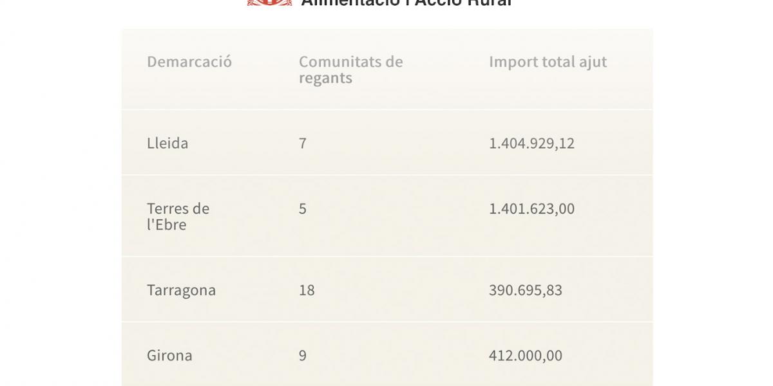Click the 'Alimentació i Acció Rural' header text
Viewport: 773px width, 386px height.
[406, 3]
